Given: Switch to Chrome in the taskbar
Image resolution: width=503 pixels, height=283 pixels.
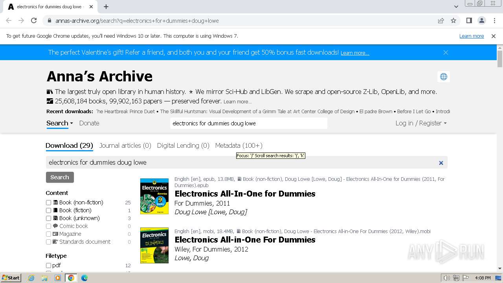Looking at the screenshot, I should tap(71, 278).
